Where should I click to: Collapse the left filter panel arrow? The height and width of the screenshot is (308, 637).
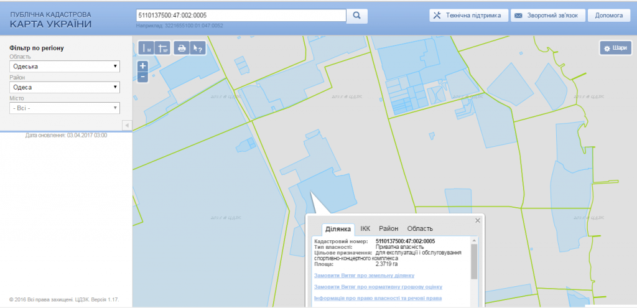[127, 125]
